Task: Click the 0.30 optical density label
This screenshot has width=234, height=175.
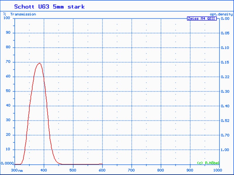Action: 225,91
